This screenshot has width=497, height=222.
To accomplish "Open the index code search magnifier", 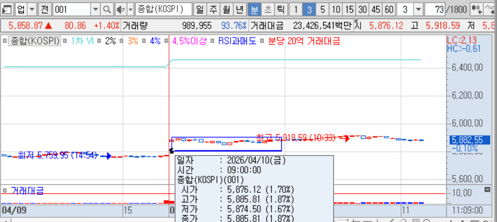I will tap(107, 10).
